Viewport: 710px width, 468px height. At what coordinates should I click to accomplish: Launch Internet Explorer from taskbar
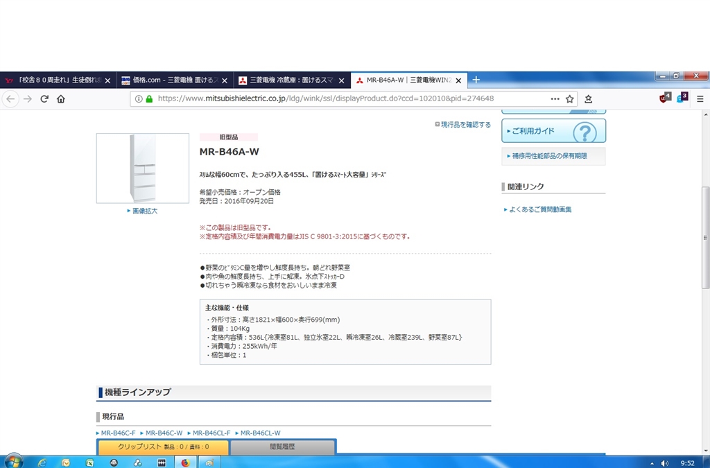42,462
